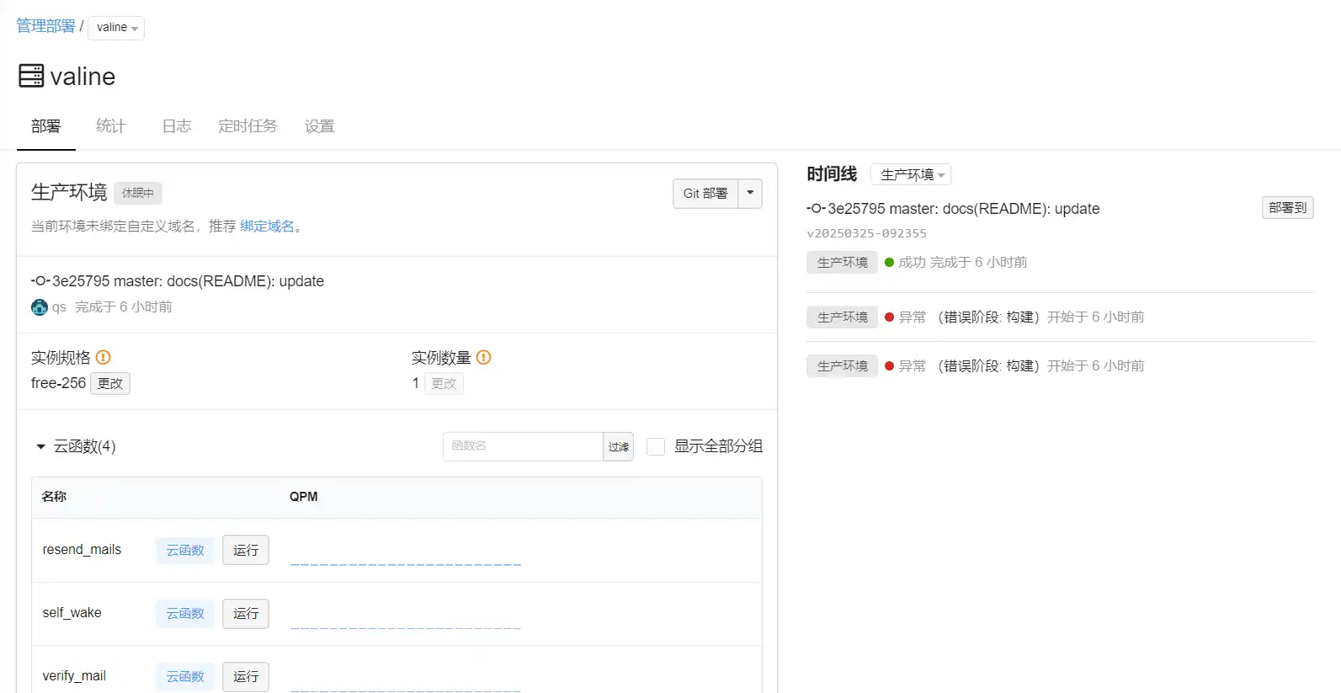Run the resend_mails cloud function
1341x693 pixels.
(x=246, y=550)
